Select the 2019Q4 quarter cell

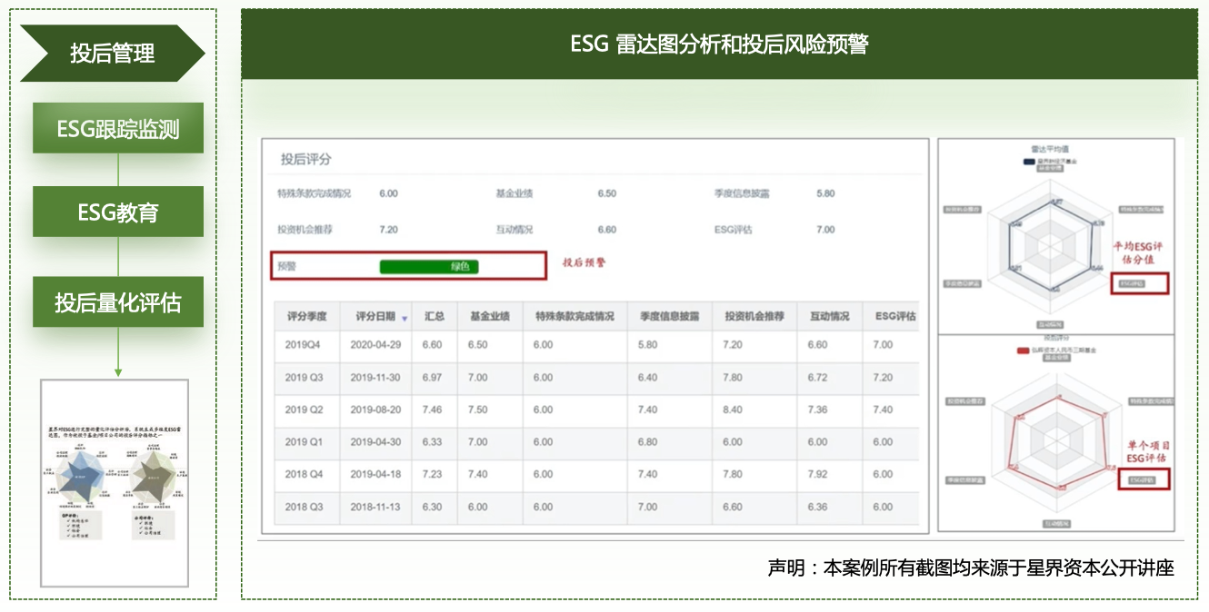tap(303, 345)
